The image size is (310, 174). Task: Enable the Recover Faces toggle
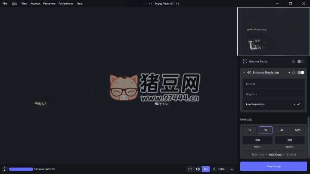(301, 61)
